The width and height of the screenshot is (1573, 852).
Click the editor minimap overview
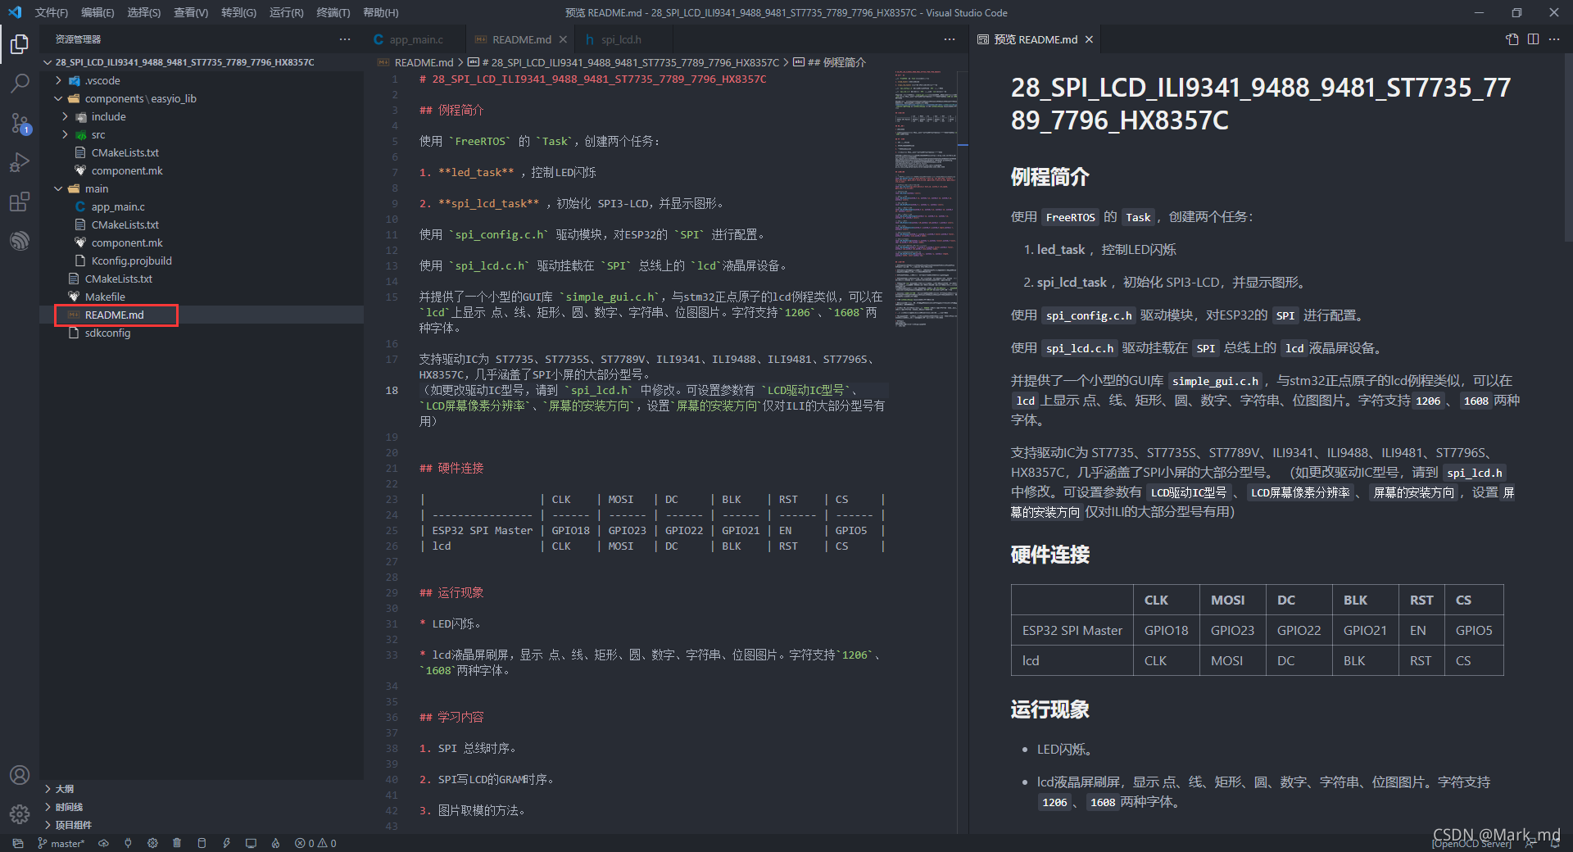pos(926,199)
